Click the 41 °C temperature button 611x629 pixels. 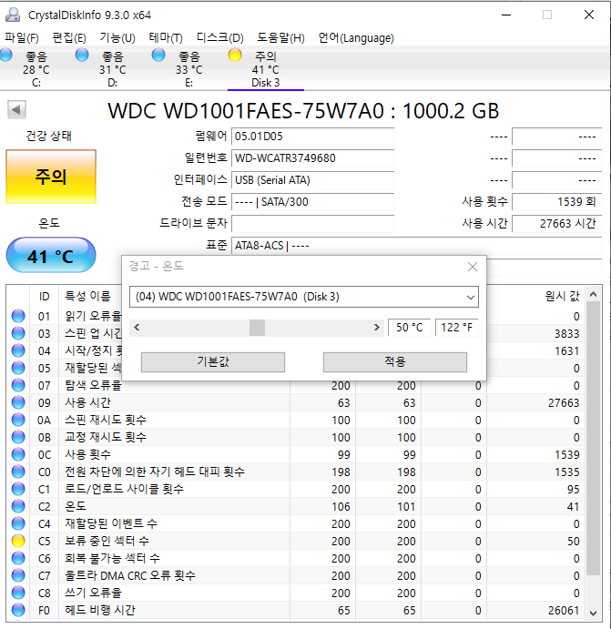pos(51,256)
